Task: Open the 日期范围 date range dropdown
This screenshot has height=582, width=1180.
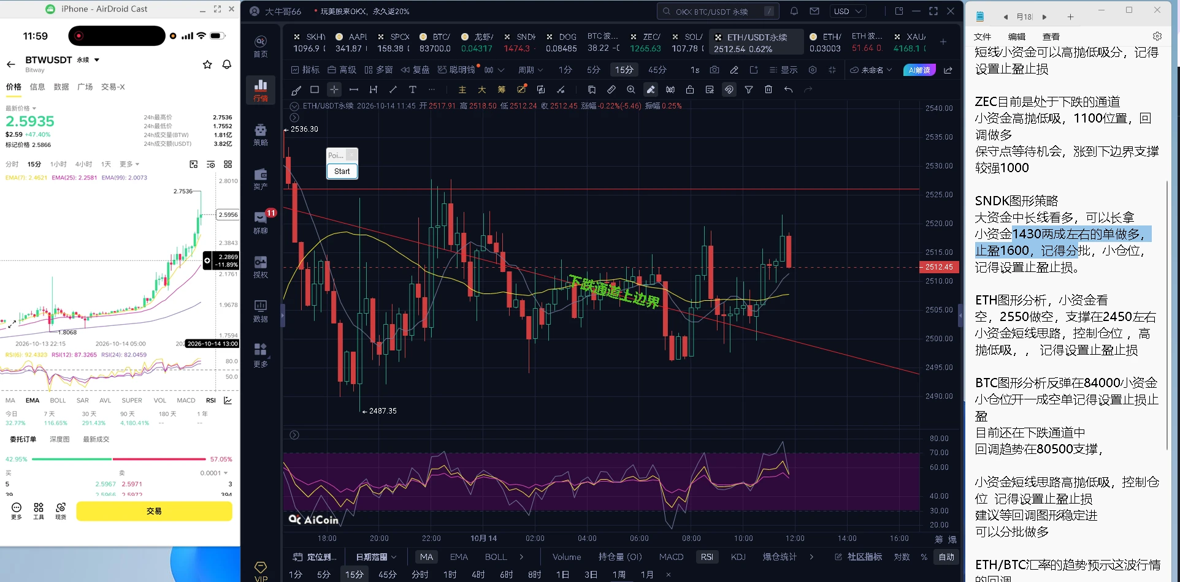Action: (376, 557)
